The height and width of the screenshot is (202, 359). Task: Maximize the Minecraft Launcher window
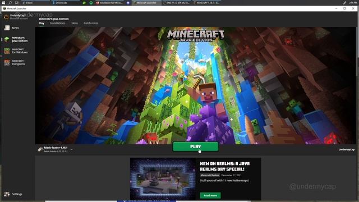pyautogui.click(x=344, y=8)
